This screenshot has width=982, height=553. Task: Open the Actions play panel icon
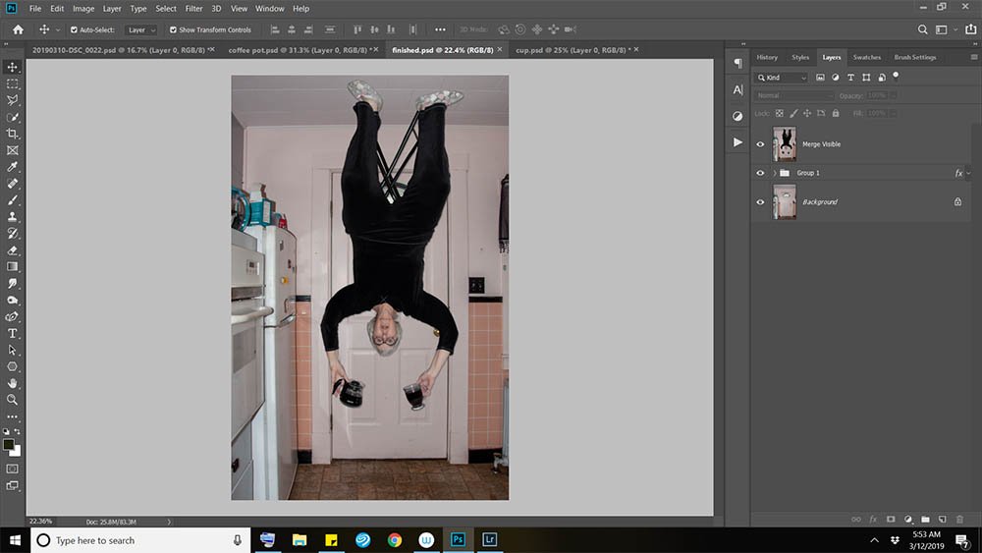pos(737,142)
